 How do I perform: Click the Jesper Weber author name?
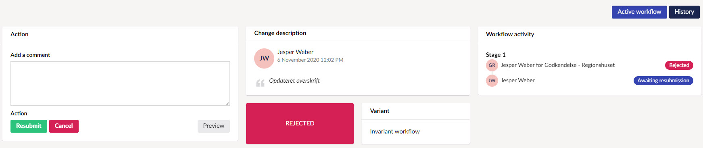click(295, 52)
